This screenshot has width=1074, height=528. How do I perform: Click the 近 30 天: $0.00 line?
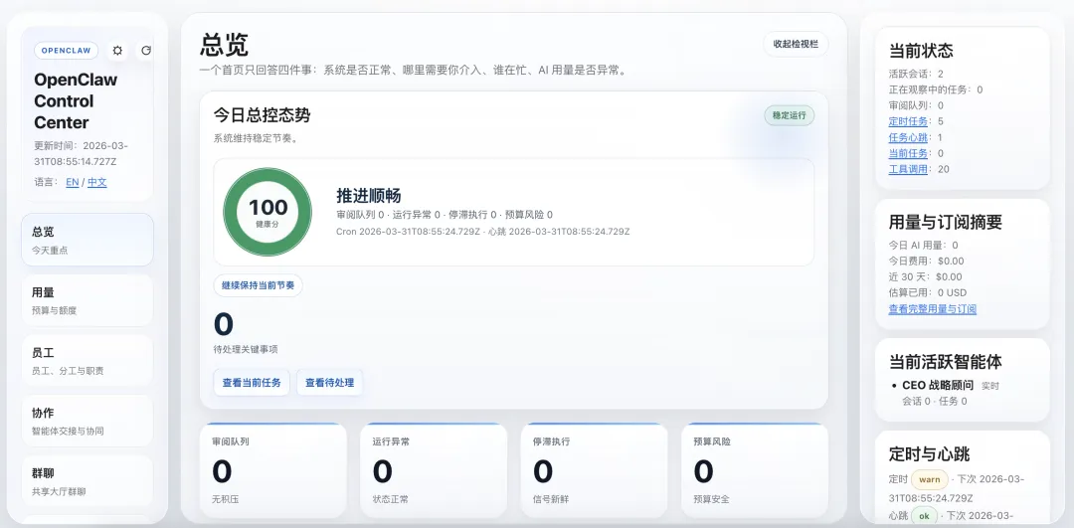tap(926, 276)
